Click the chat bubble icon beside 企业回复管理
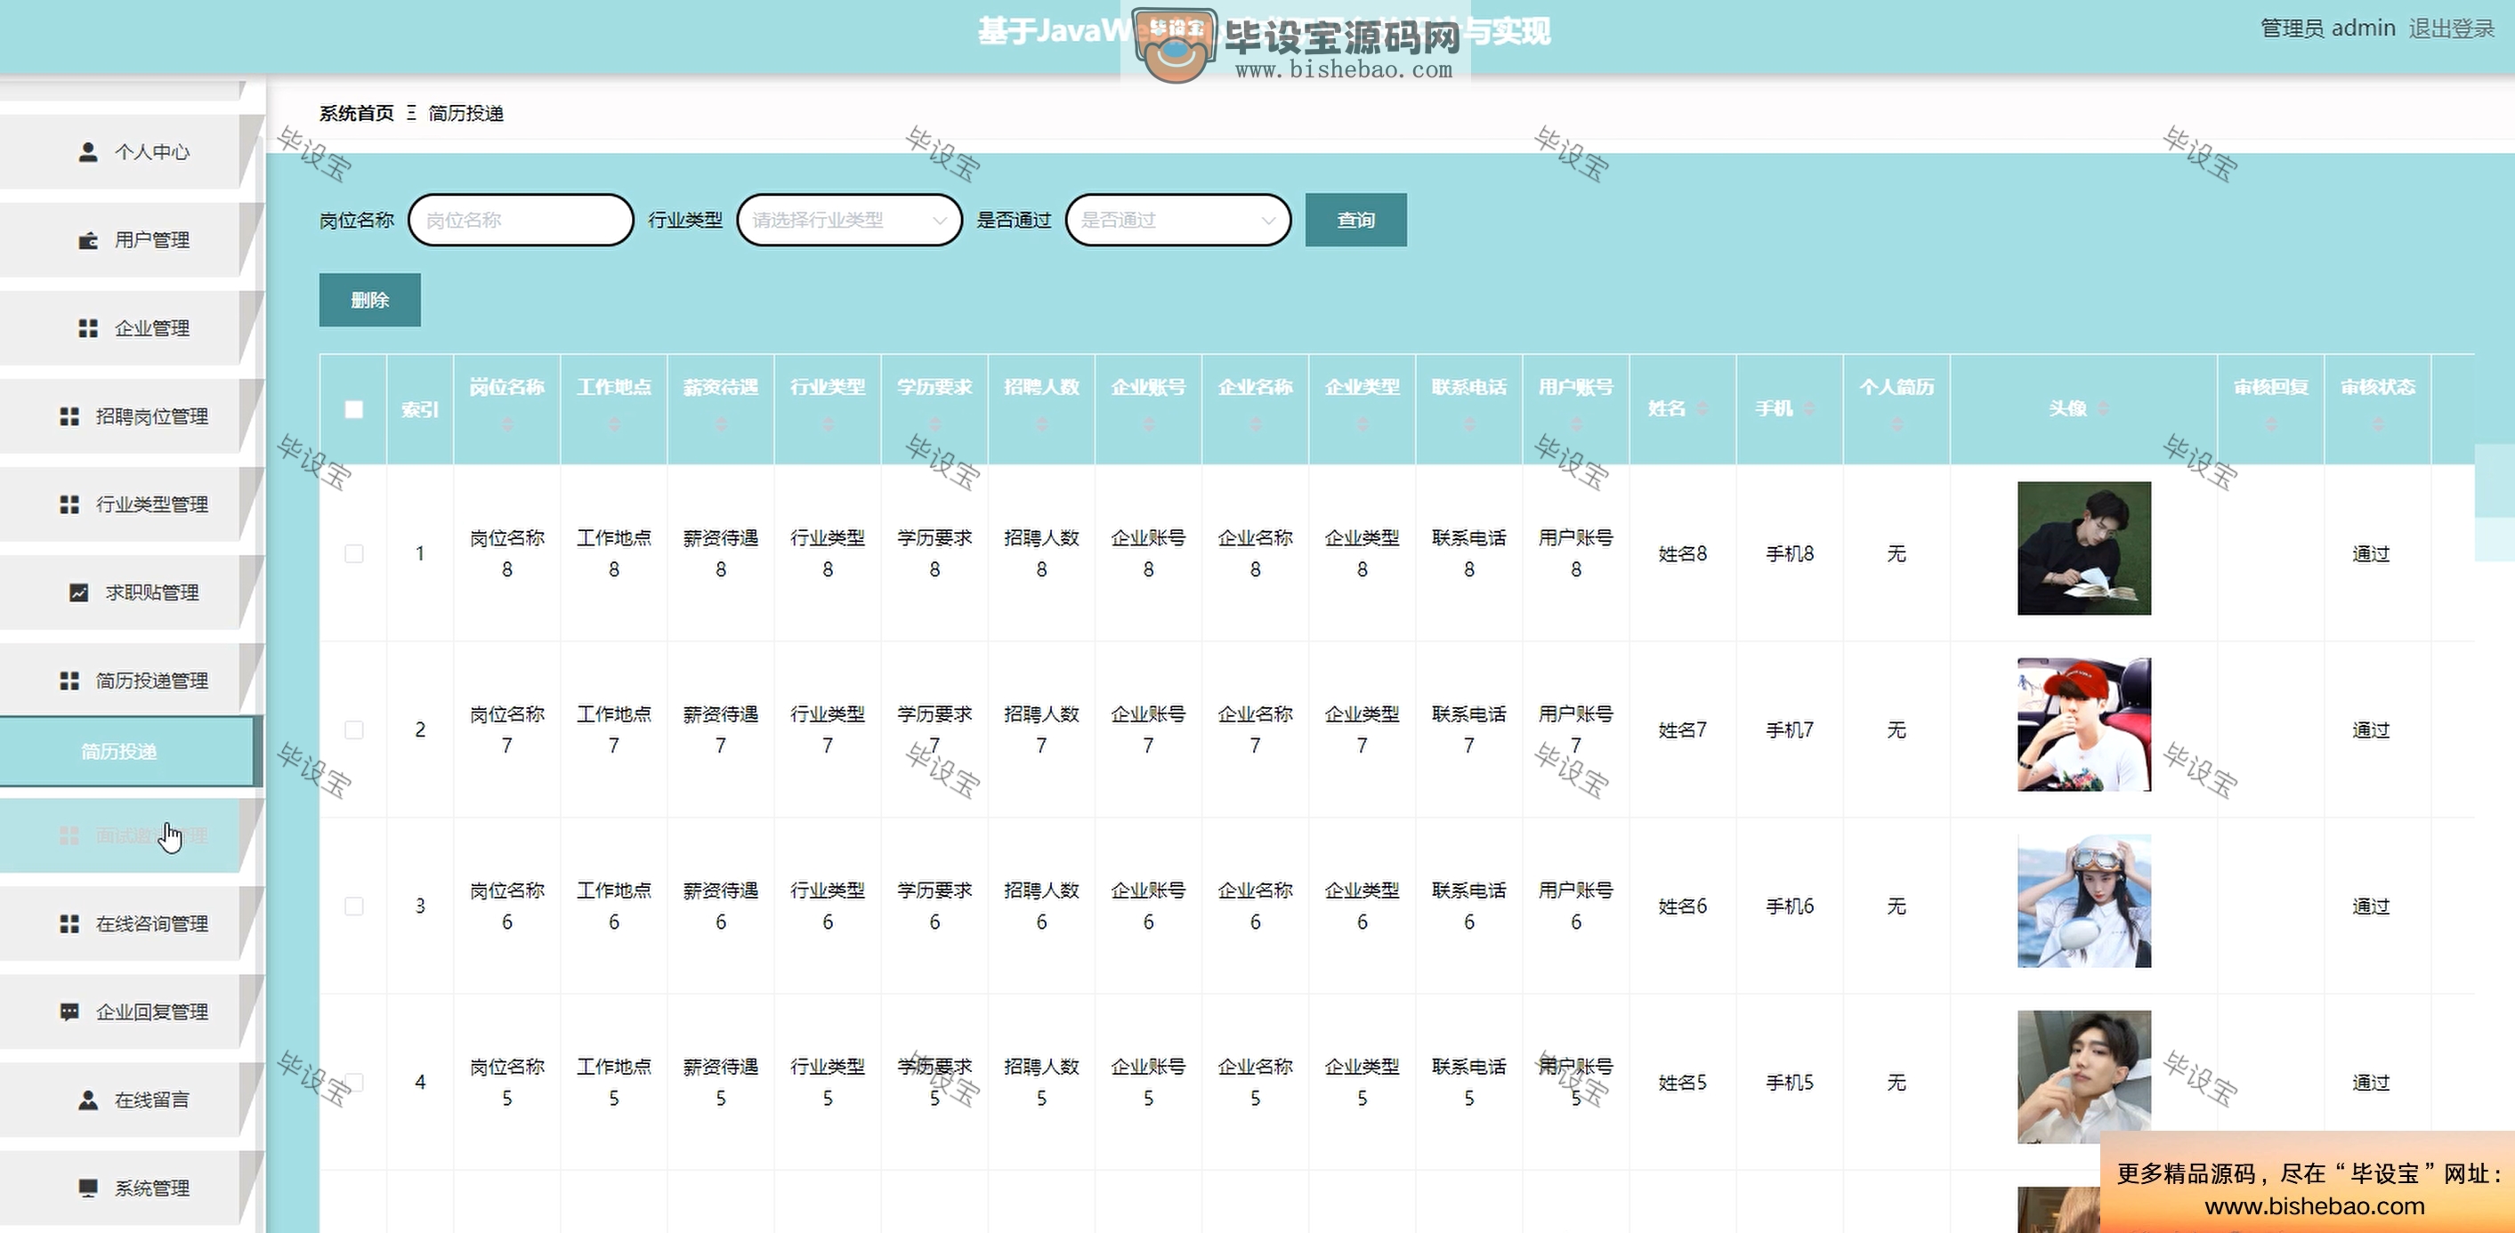The width and height of the screenshot is (2515, 1233). point(69,1011)
